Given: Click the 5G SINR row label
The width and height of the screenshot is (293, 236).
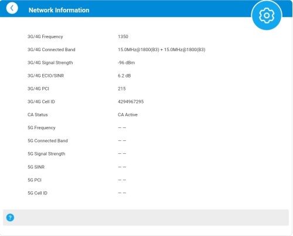Looking at the screenshot, I should point(36,167).
